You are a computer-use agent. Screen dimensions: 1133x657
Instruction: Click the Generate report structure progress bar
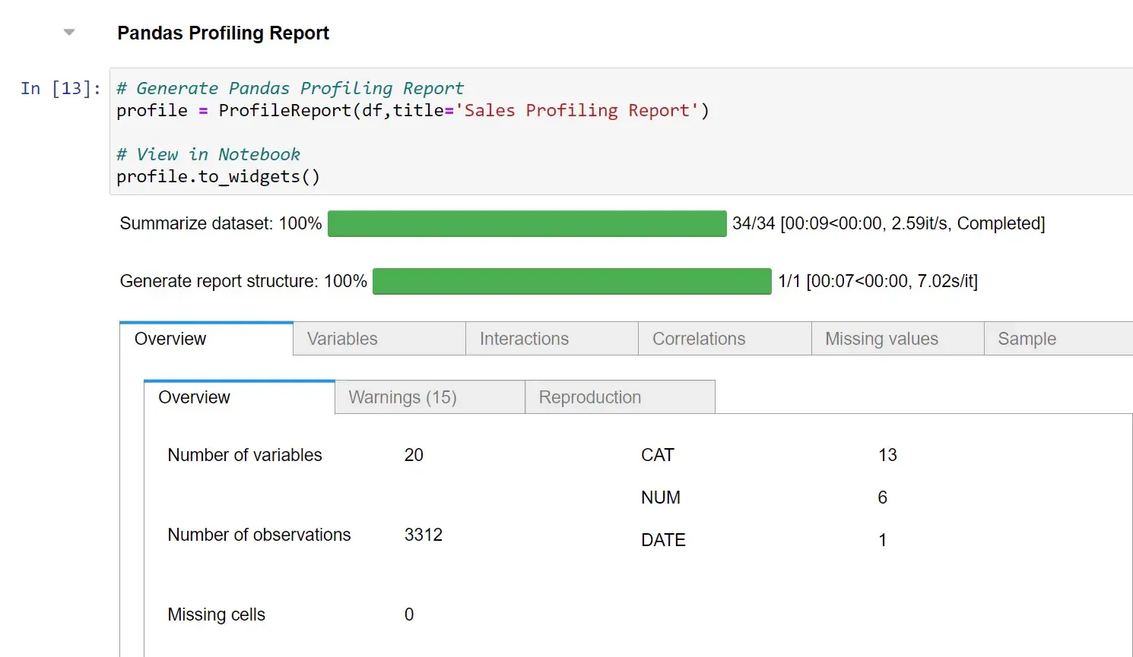tap(573, 281)
